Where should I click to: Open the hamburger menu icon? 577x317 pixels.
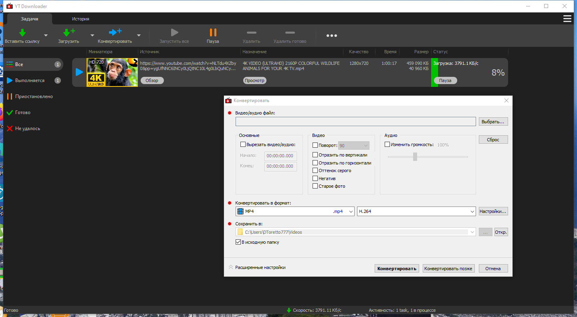pyautogui.click(x=567, y=19)
